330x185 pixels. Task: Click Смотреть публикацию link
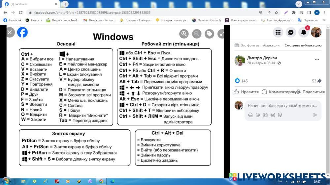303,45
